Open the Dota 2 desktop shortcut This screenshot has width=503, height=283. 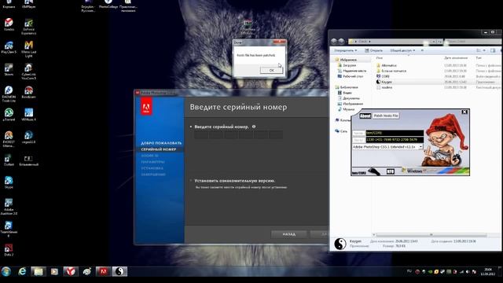coord(9,250)
